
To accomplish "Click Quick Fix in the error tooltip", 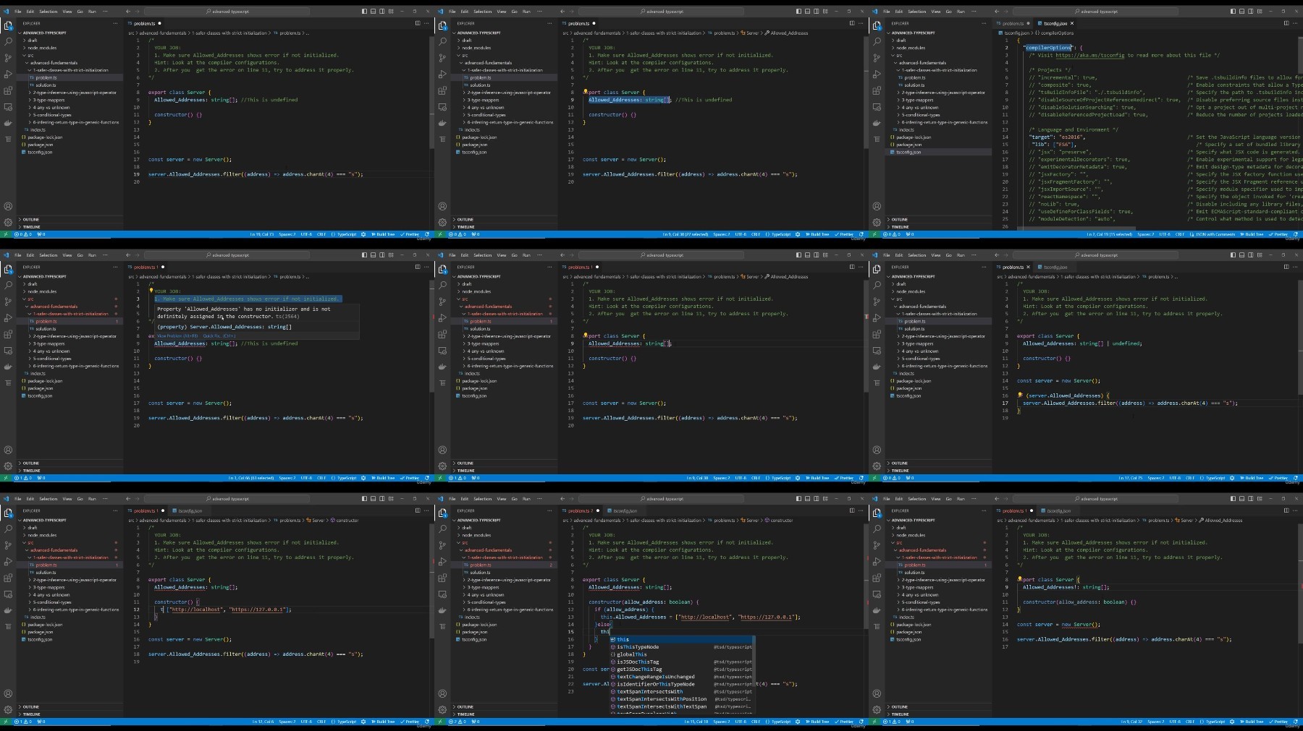I will click(219, 336).
